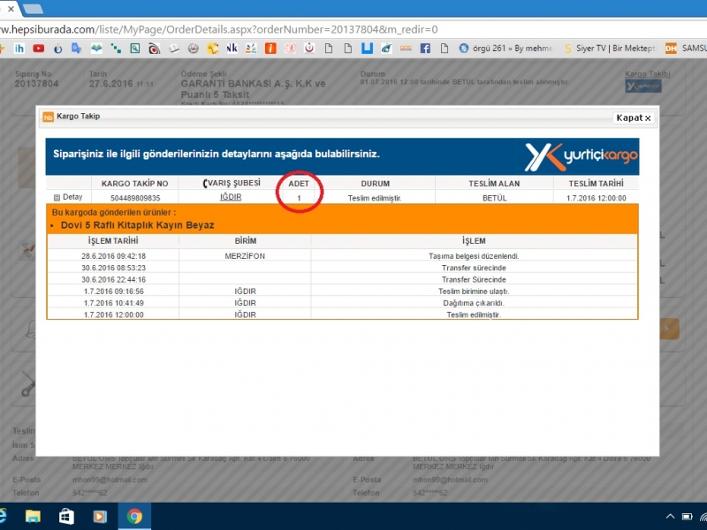The height and width of the screenshot is (530, 707).
Task: Click the battery tray icon
Action: 688,517
